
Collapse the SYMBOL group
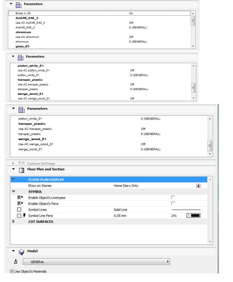coord(13,192)
